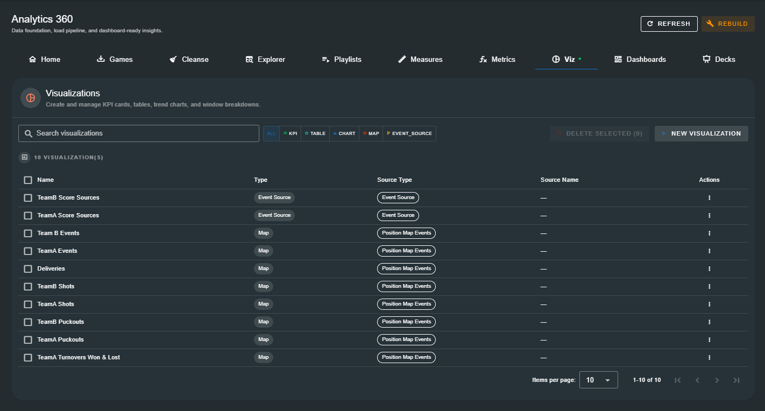Click the 1-10 of 10 pagination text
The width and height of the screenshot is (765, 411).
click(x=647, y=380)
